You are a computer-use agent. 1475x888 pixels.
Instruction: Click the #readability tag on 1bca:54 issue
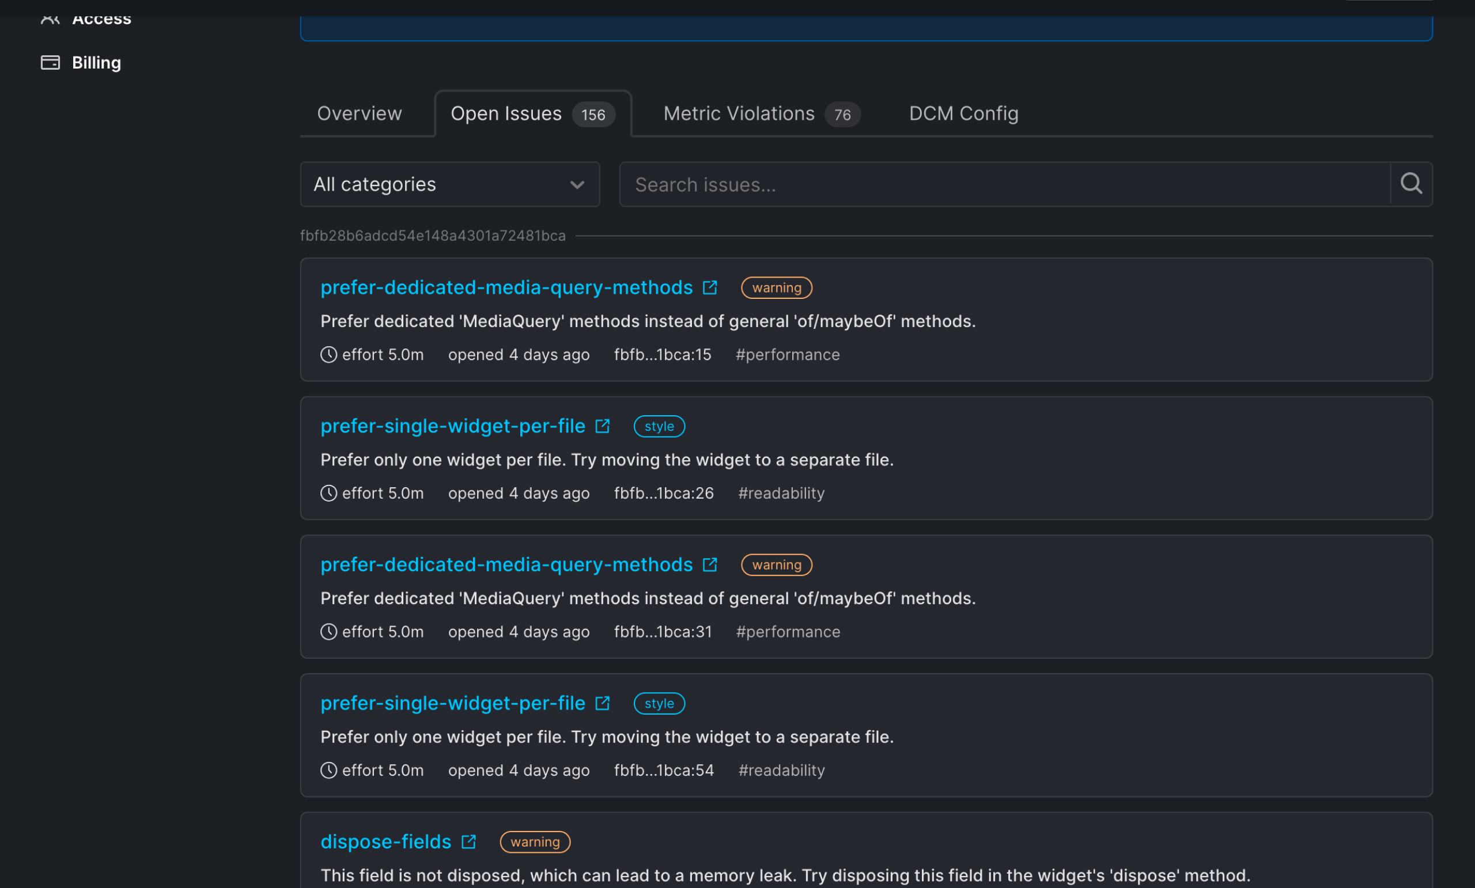pos(781,770)
